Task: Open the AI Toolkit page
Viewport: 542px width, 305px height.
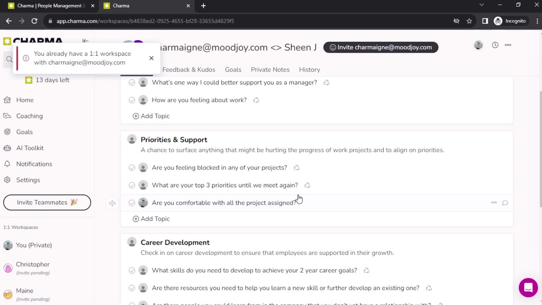Action: (x=30, y=148)
